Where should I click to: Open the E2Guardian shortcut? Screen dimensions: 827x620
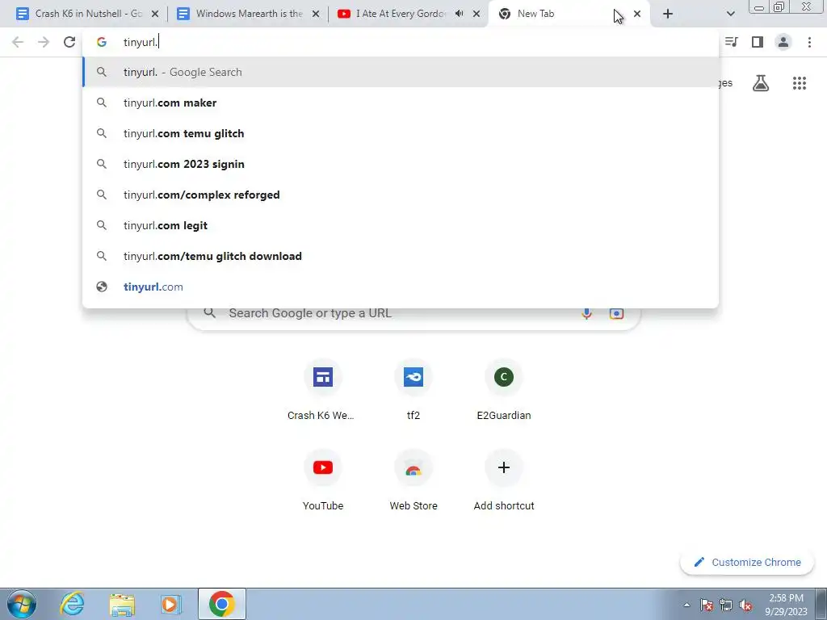pos(504,390)
